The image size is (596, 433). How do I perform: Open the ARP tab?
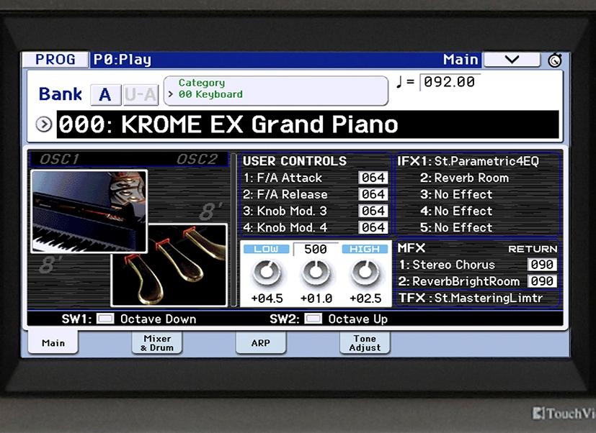coord(260,343)
